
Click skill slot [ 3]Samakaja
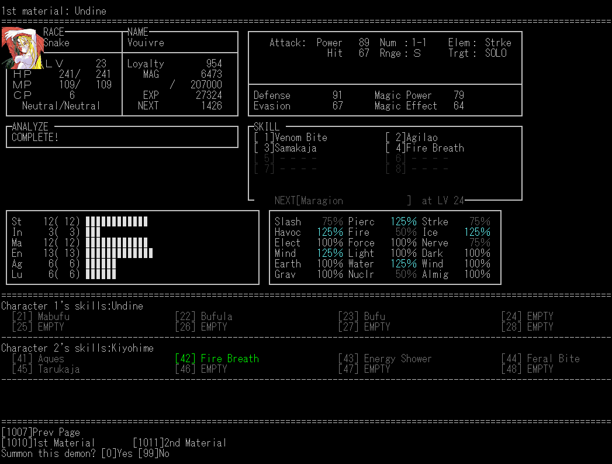[286, 148]
